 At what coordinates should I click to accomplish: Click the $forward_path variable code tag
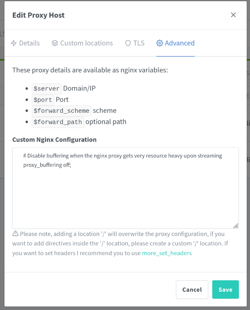click(x=58, y=122)
